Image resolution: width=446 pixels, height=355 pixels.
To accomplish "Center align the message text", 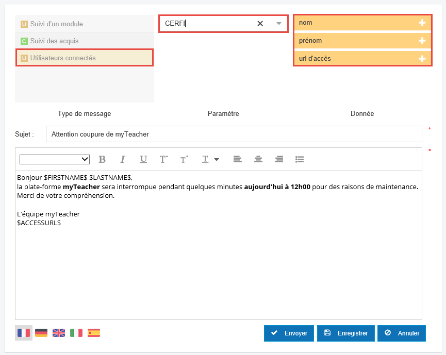I will tap(258, 159).
